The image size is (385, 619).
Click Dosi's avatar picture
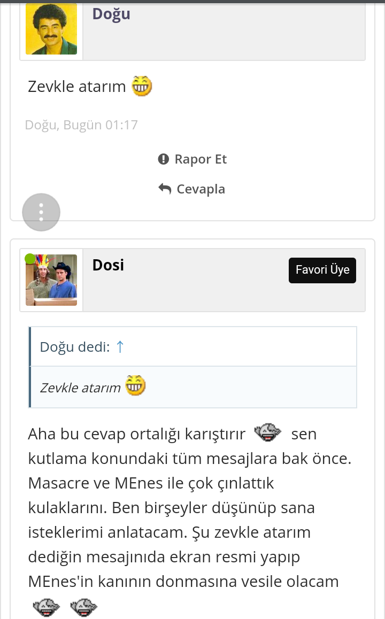point(51,280)
